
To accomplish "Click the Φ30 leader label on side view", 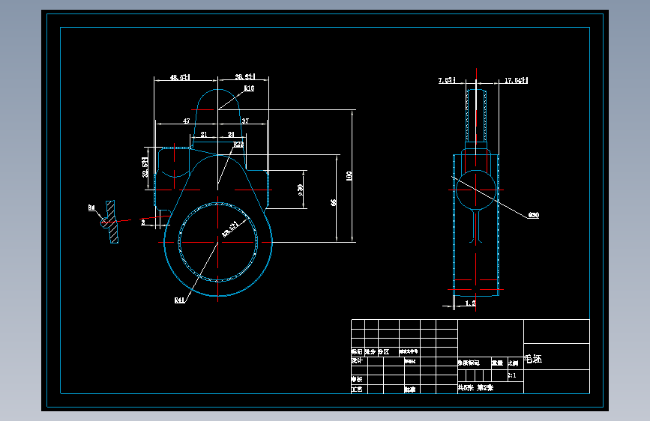I will (x=534, y=215).
